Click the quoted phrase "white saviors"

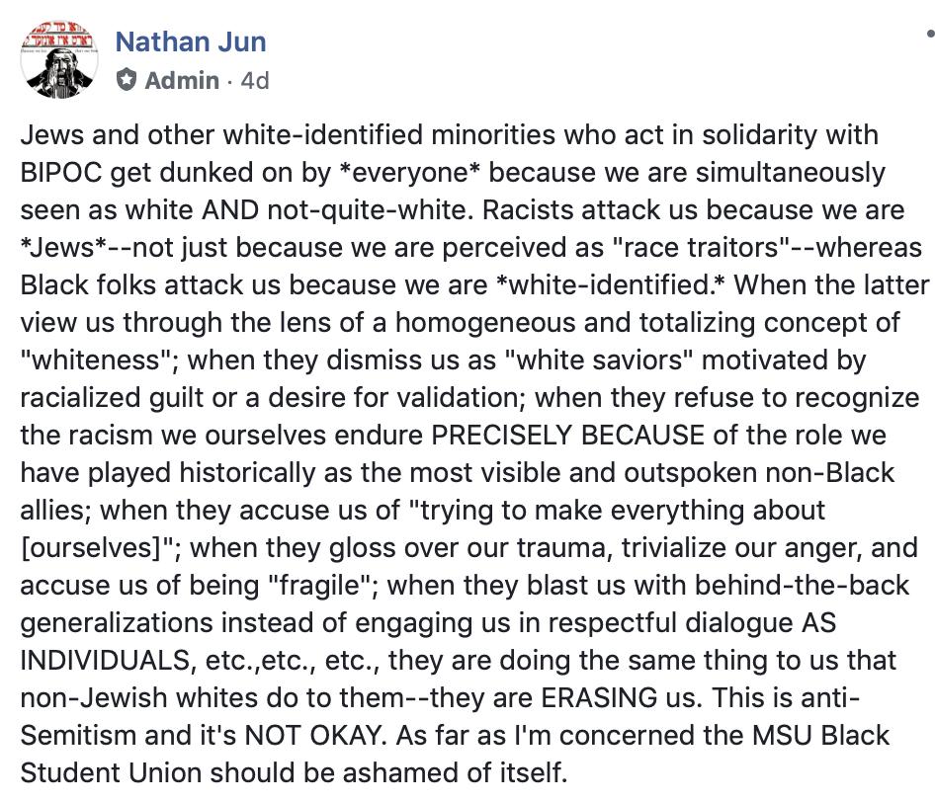(598, 360)
